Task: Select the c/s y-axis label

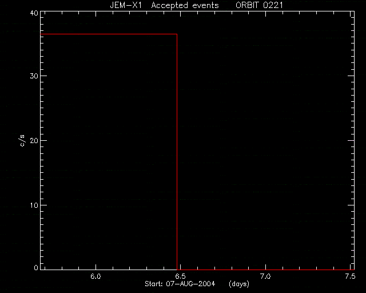Action: coord(22,140)
